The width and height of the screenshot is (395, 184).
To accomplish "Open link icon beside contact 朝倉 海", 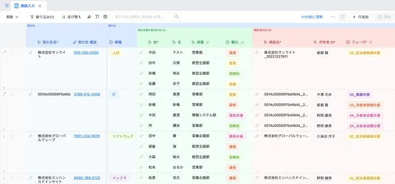I will point(141,146).
